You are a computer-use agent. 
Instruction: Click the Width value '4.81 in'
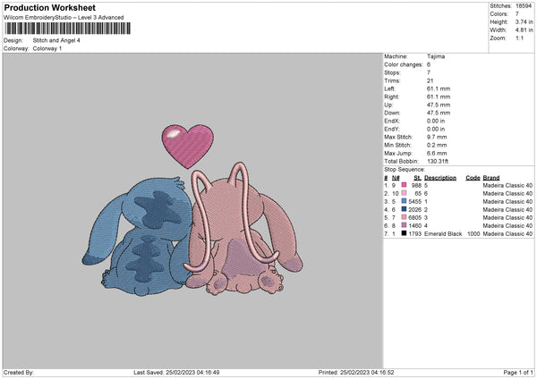pos(524,30)
